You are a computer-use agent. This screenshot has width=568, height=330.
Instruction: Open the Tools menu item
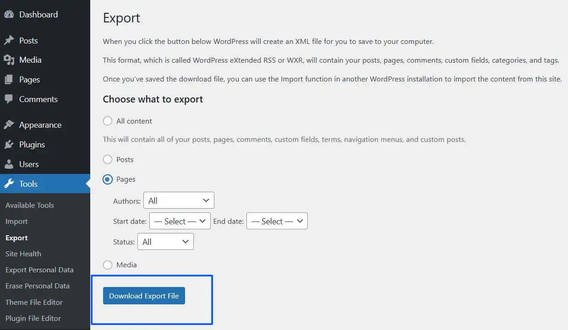tap(45, 184)
